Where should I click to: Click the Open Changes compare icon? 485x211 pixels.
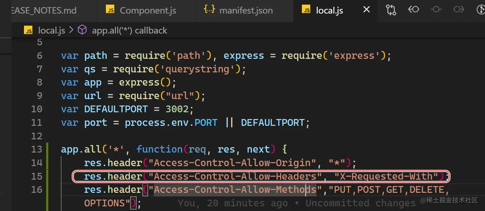[x=391, y=10]
